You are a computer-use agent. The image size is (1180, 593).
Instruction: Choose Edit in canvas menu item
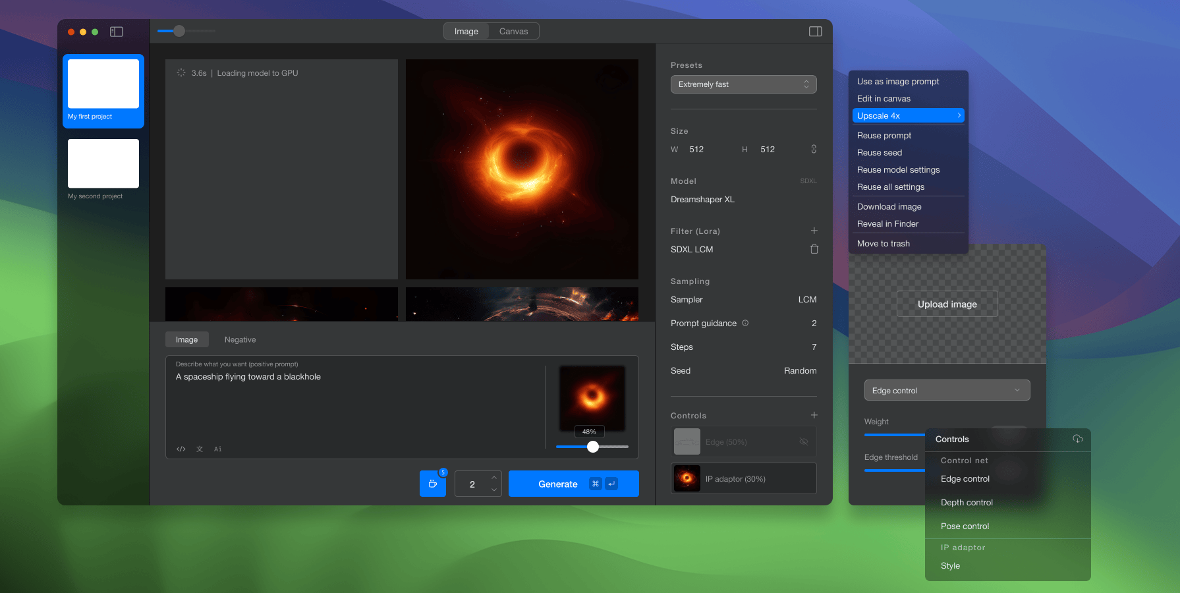click(x=908, y=98)
